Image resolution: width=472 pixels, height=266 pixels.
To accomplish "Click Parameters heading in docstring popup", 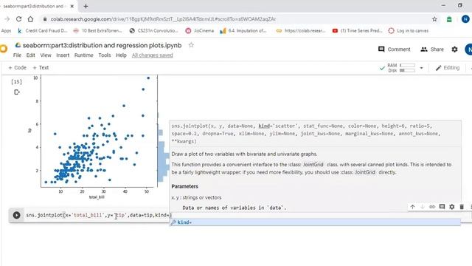I will [x=185, y=186].
